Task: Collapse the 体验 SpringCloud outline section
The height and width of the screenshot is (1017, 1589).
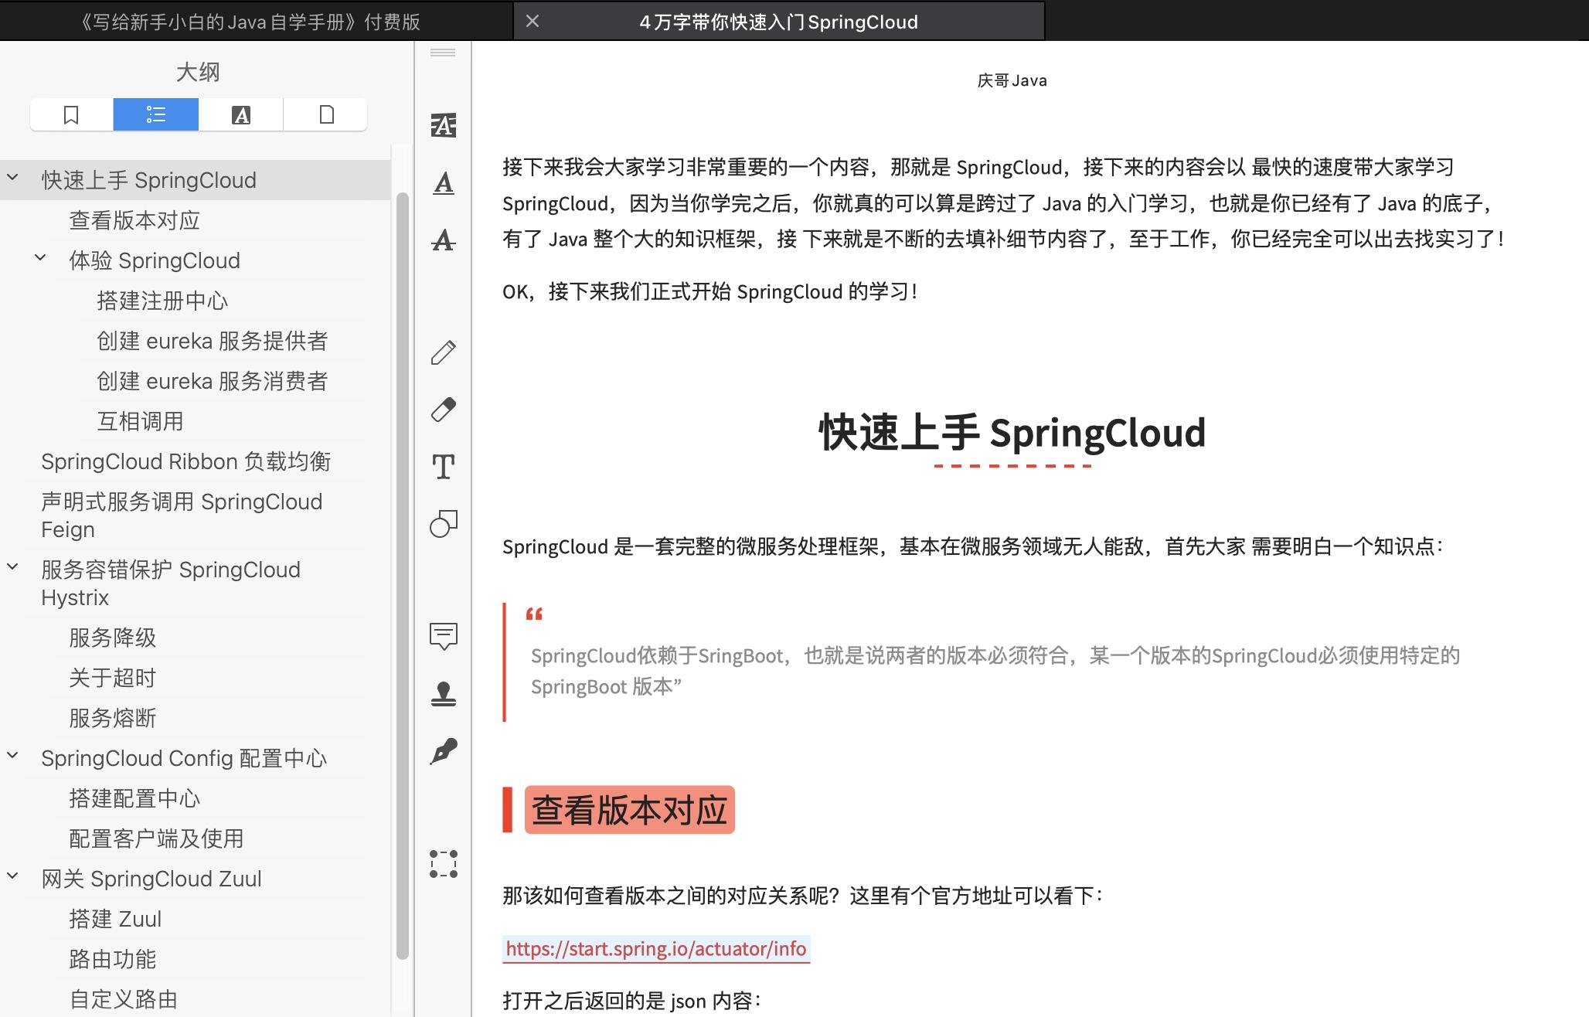Action: [x=41, y=258]
